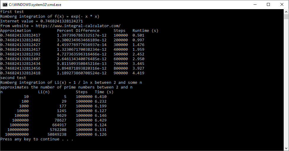Click the 'second test' output line
This screenshot has width=289, height=151.
(x=13, y=78)
